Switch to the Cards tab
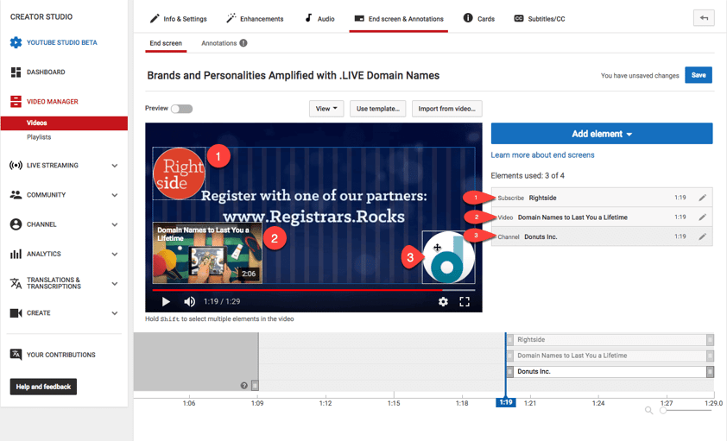This screenshot has height=441, width=727. coord(479,18)
